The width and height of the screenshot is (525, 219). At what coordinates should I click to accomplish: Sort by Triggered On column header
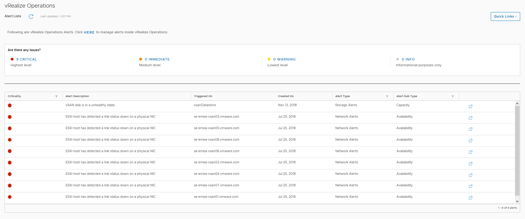203,96
